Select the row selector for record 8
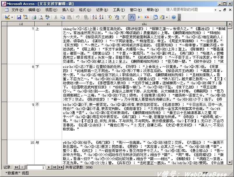 (x=4, y=83)
